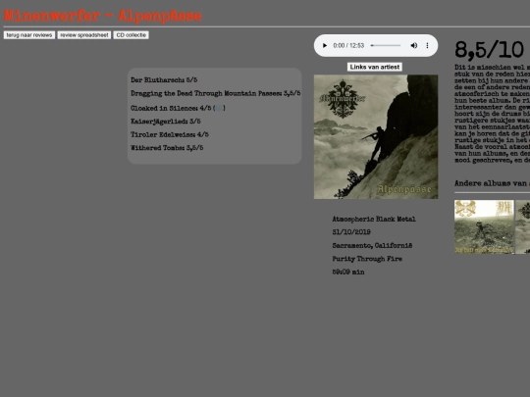Click the release date '31/10/2019'
The image size is (530, 397).
tap(351, 232)
